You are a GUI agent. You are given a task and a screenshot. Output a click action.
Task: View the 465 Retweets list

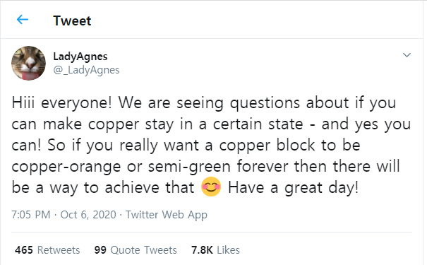coord(47,250)
